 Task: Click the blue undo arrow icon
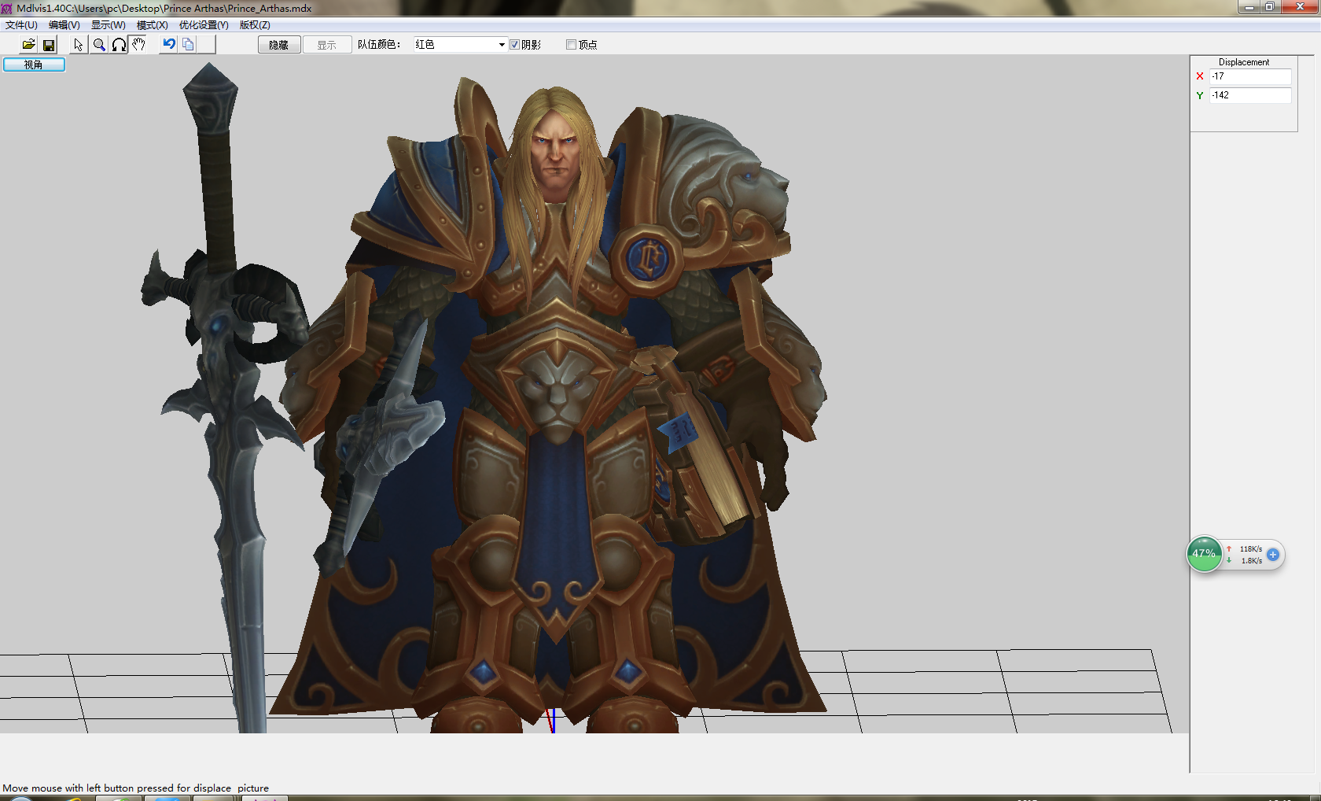tap(169, 45)
